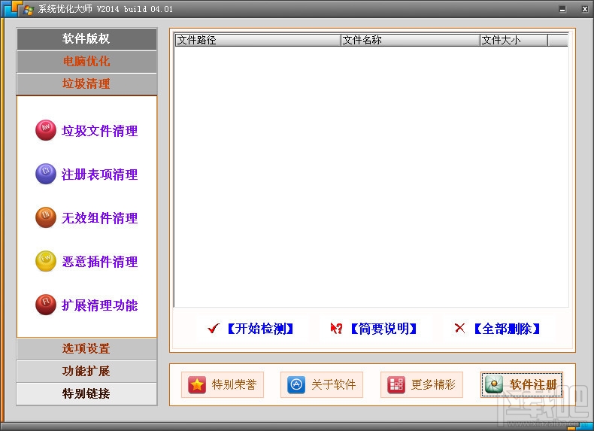Image resolution: width=594 pixels, height=431 pixels.
Task: Click the blue 注册表项清理 ball icon
Action: [46, 174]
